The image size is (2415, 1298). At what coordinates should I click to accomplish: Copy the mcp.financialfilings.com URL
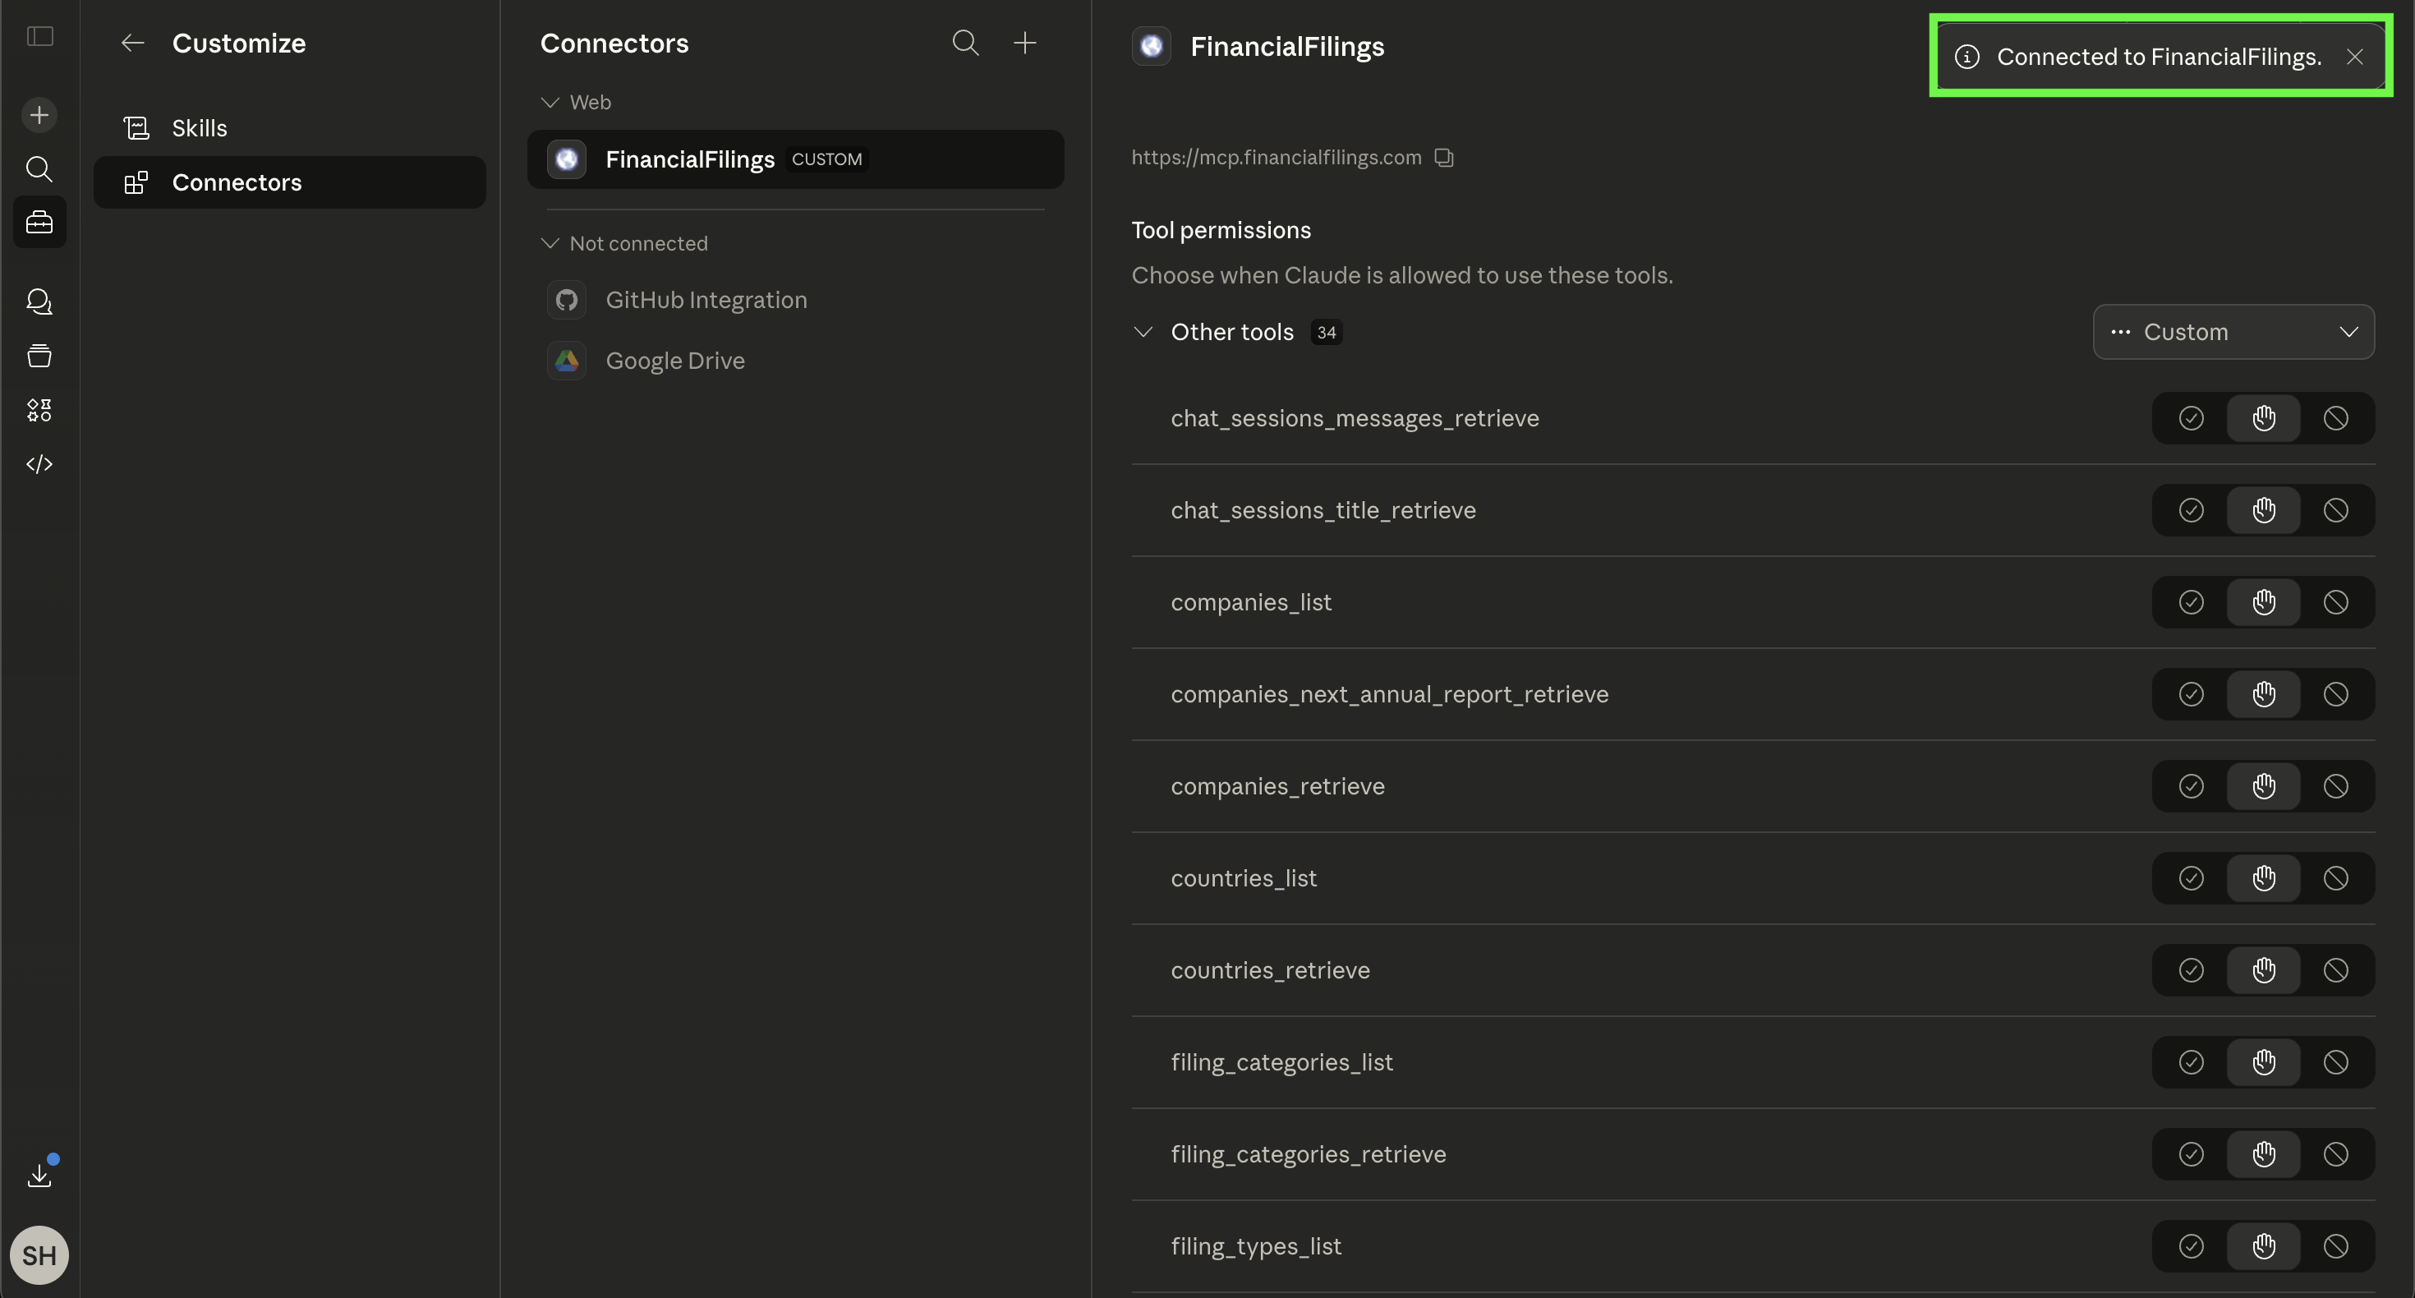[x=1445, y=158]
